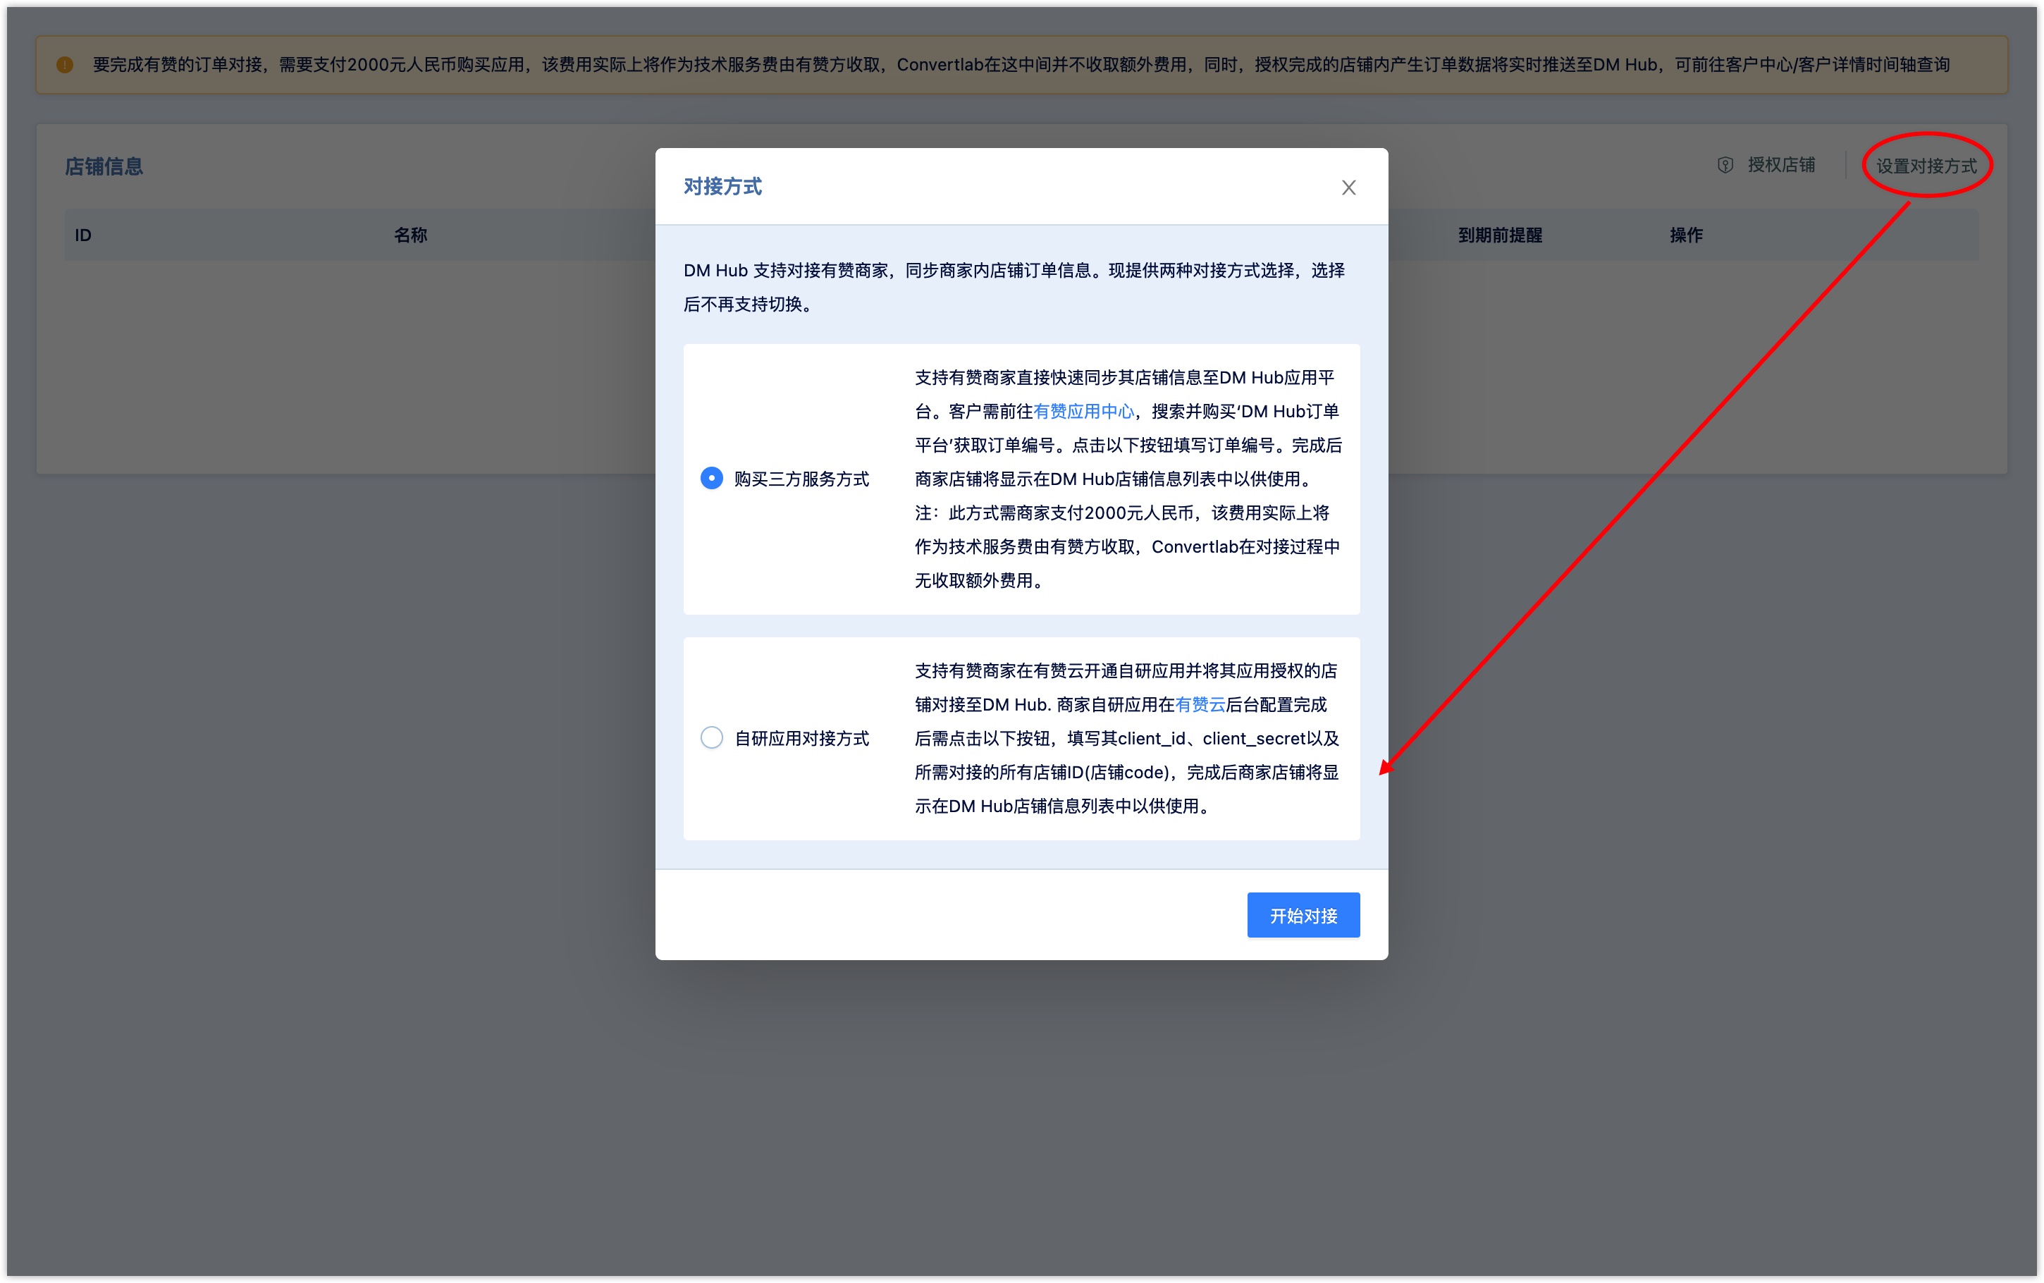Click the 开始对接 button
Image resolution: width=2044 pixels, height=1283 pixels.
point(1303,915)
